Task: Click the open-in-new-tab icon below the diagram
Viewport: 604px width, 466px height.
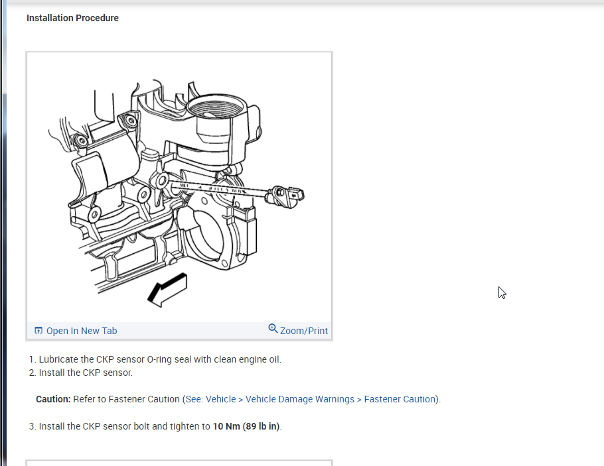Action: pyautogui.click(x=38, y=331)
